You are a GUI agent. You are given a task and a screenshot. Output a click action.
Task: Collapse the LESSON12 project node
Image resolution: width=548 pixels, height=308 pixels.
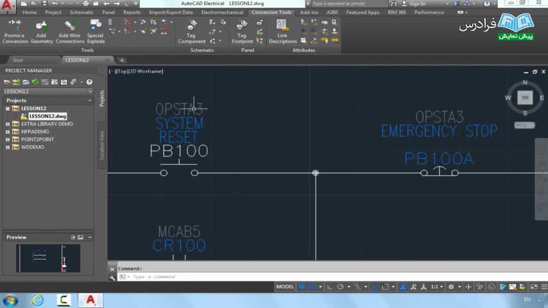point(8,108)
